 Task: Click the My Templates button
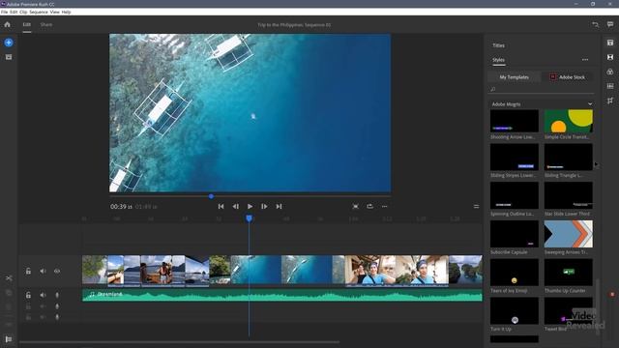click(x=514, y=77)
